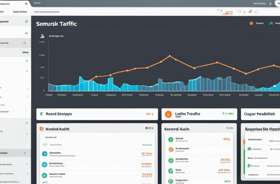Click the second blue circle icon in Nvolod Audnt list
The width and height of the screenshot is (280, 184).
click(44, 165)
